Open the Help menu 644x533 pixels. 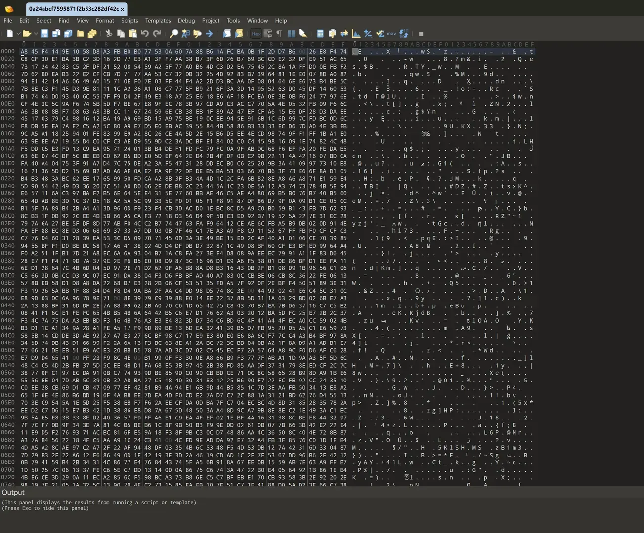[x=281, y=21]
